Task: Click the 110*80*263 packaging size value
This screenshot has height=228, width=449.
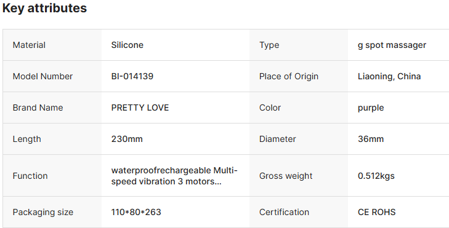Action: (136, 212)
